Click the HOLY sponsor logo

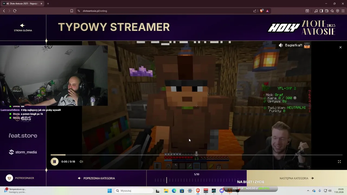284,28
